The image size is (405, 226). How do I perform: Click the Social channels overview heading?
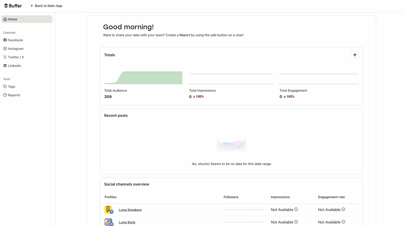[x=127, y=184]
